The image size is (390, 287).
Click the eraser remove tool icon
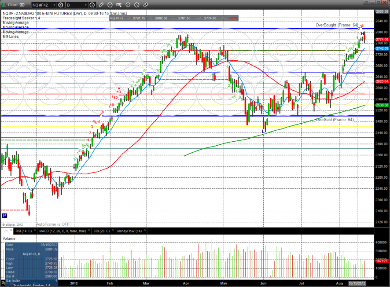[x=146, y=5]
